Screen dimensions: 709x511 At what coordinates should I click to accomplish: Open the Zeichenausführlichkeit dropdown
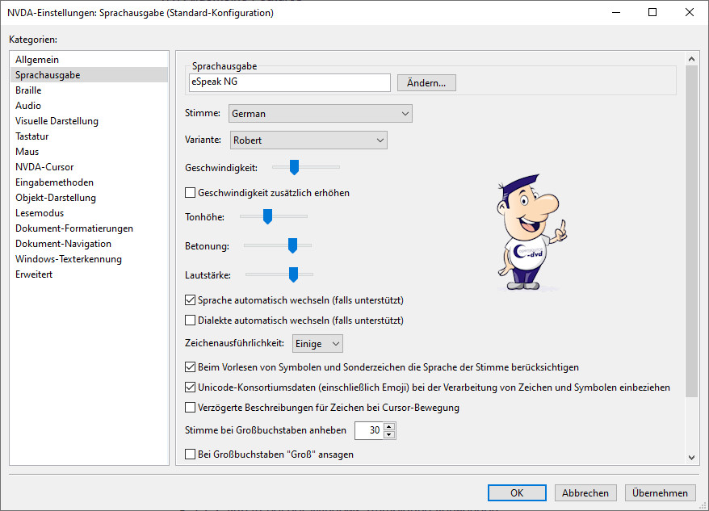317,344
